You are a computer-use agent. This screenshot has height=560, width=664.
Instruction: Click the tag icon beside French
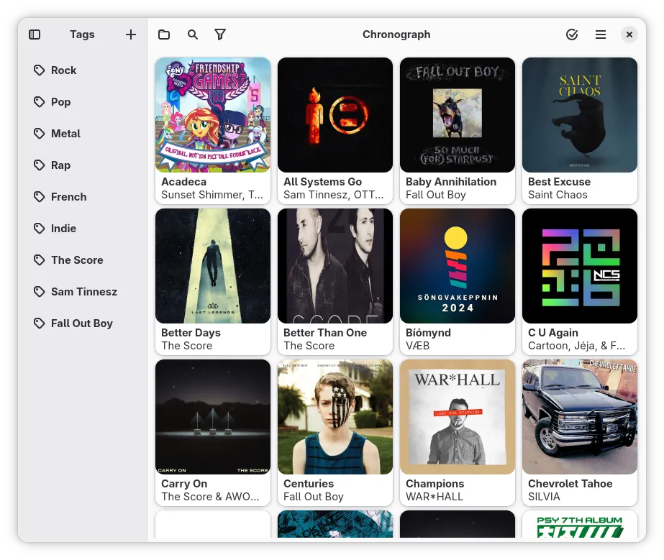(x=39, y=197)
